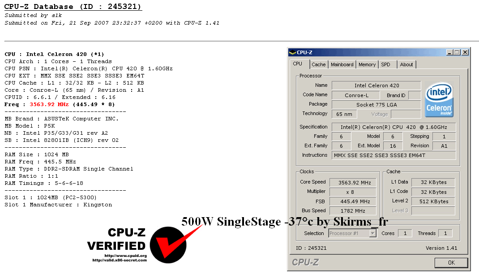Screen dimensions: 479x278
Task: Click the 'RAM Type : DDR2-SDRAM Single Channel' line
Action: (x=69, y=169)
